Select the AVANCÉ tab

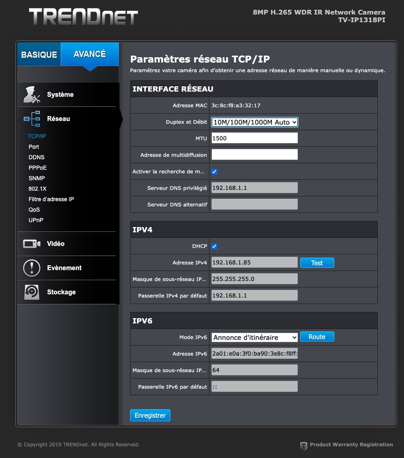point(90,54)
